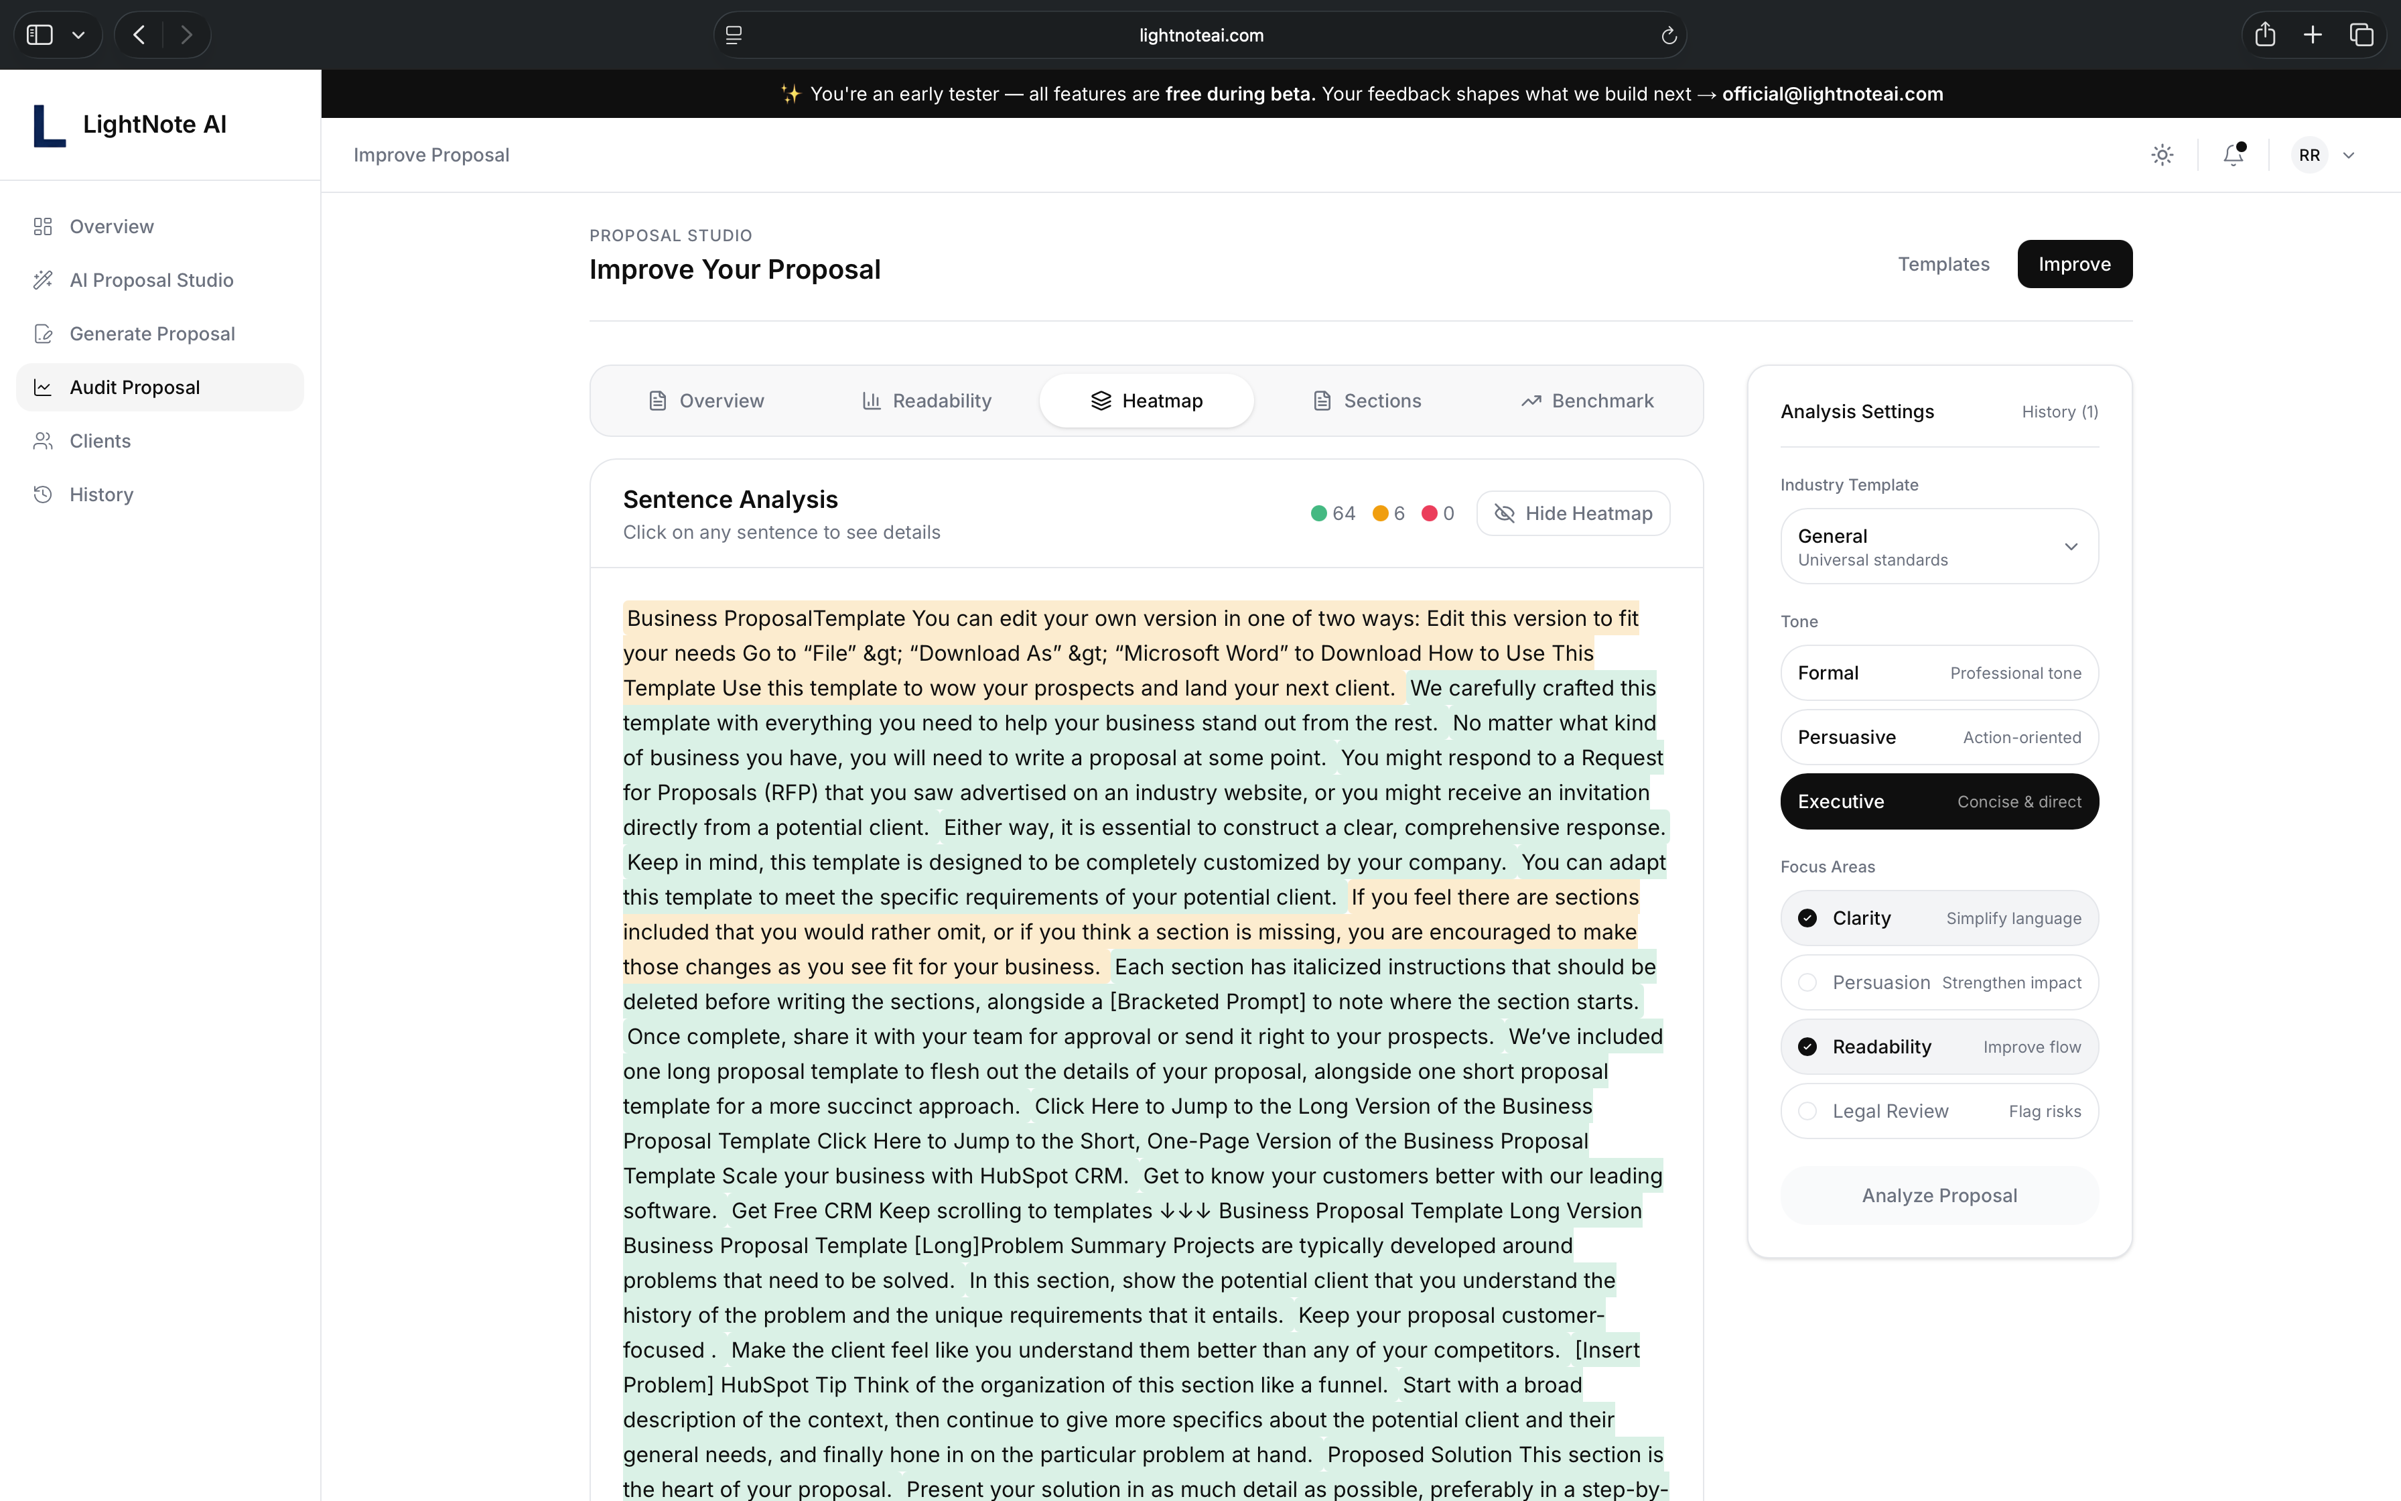Click the browser share icon
The height and width of the screenshot is (1501, 2401).
2265,36
